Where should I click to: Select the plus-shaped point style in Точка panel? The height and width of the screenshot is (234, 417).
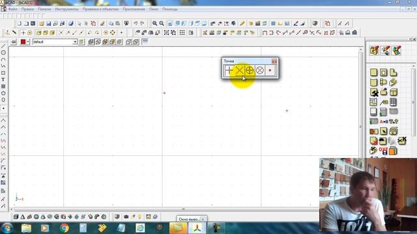coord(229,70)
